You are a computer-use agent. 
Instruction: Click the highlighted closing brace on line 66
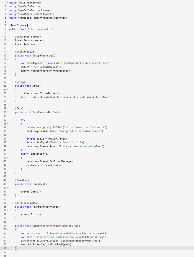point(16,248)
